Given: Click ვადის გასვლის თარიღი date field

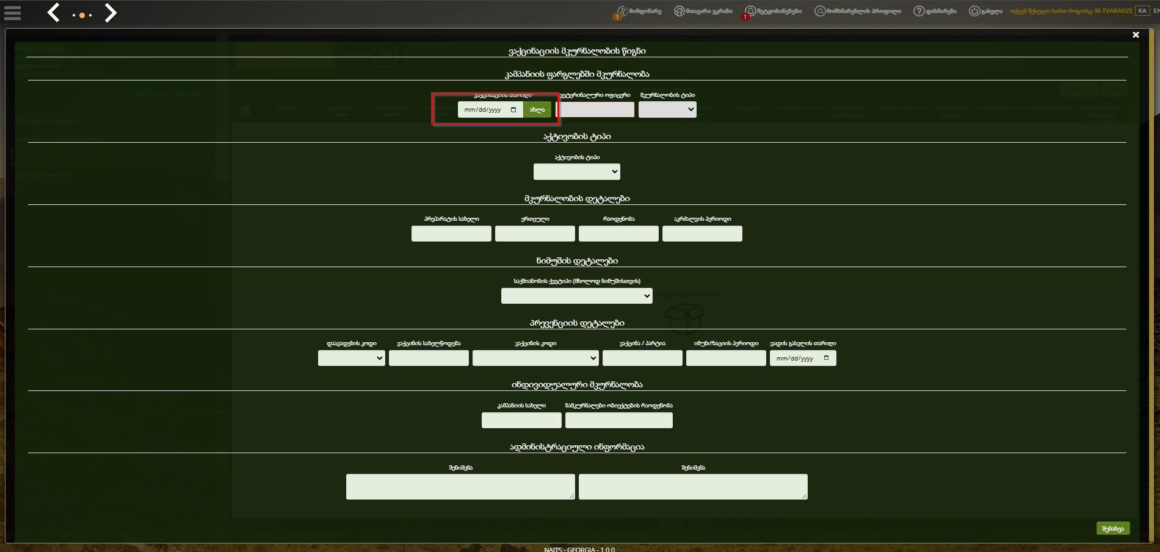Looking at the screenshot, I should click(x=803, y=358).
